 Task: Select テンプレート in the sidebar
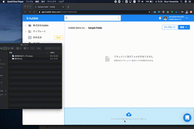pyautogui.click(x=39, y=31)
